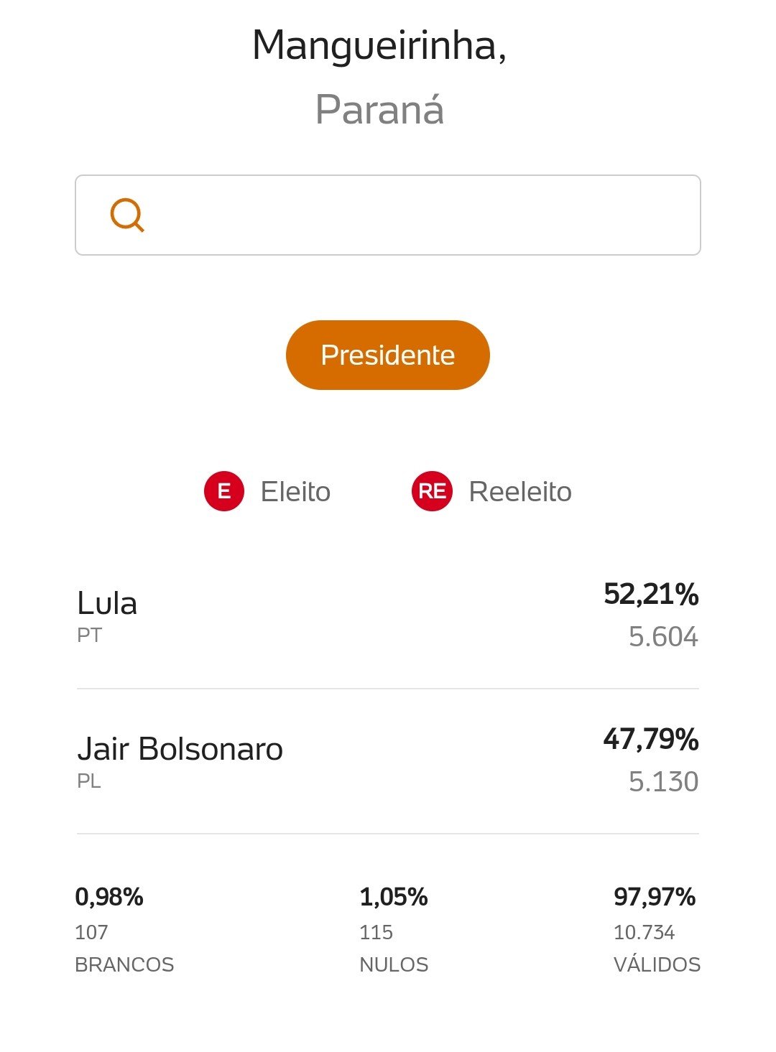776x1052 pixels.
Task: Click the Paraná state subtitle
Action: [x=379, y=109]
